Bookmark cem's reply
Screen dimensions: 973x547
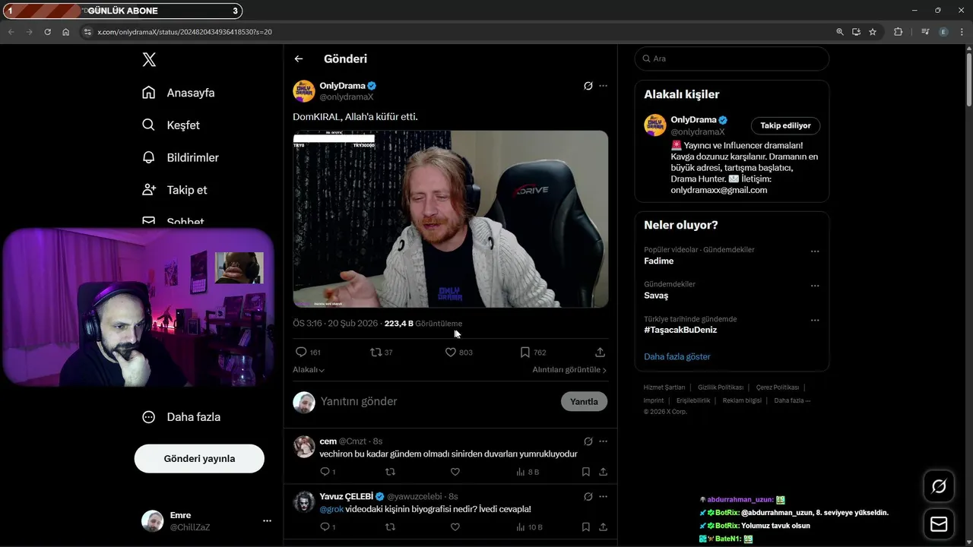pos(585,472)
